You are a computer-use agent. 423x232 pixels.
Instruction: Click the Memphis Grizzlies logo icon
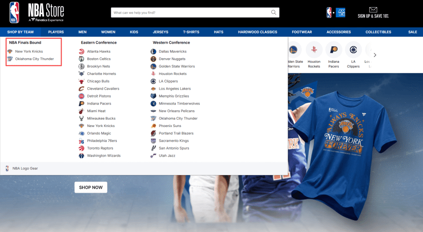pyautogui.click(x=153, y=96)
